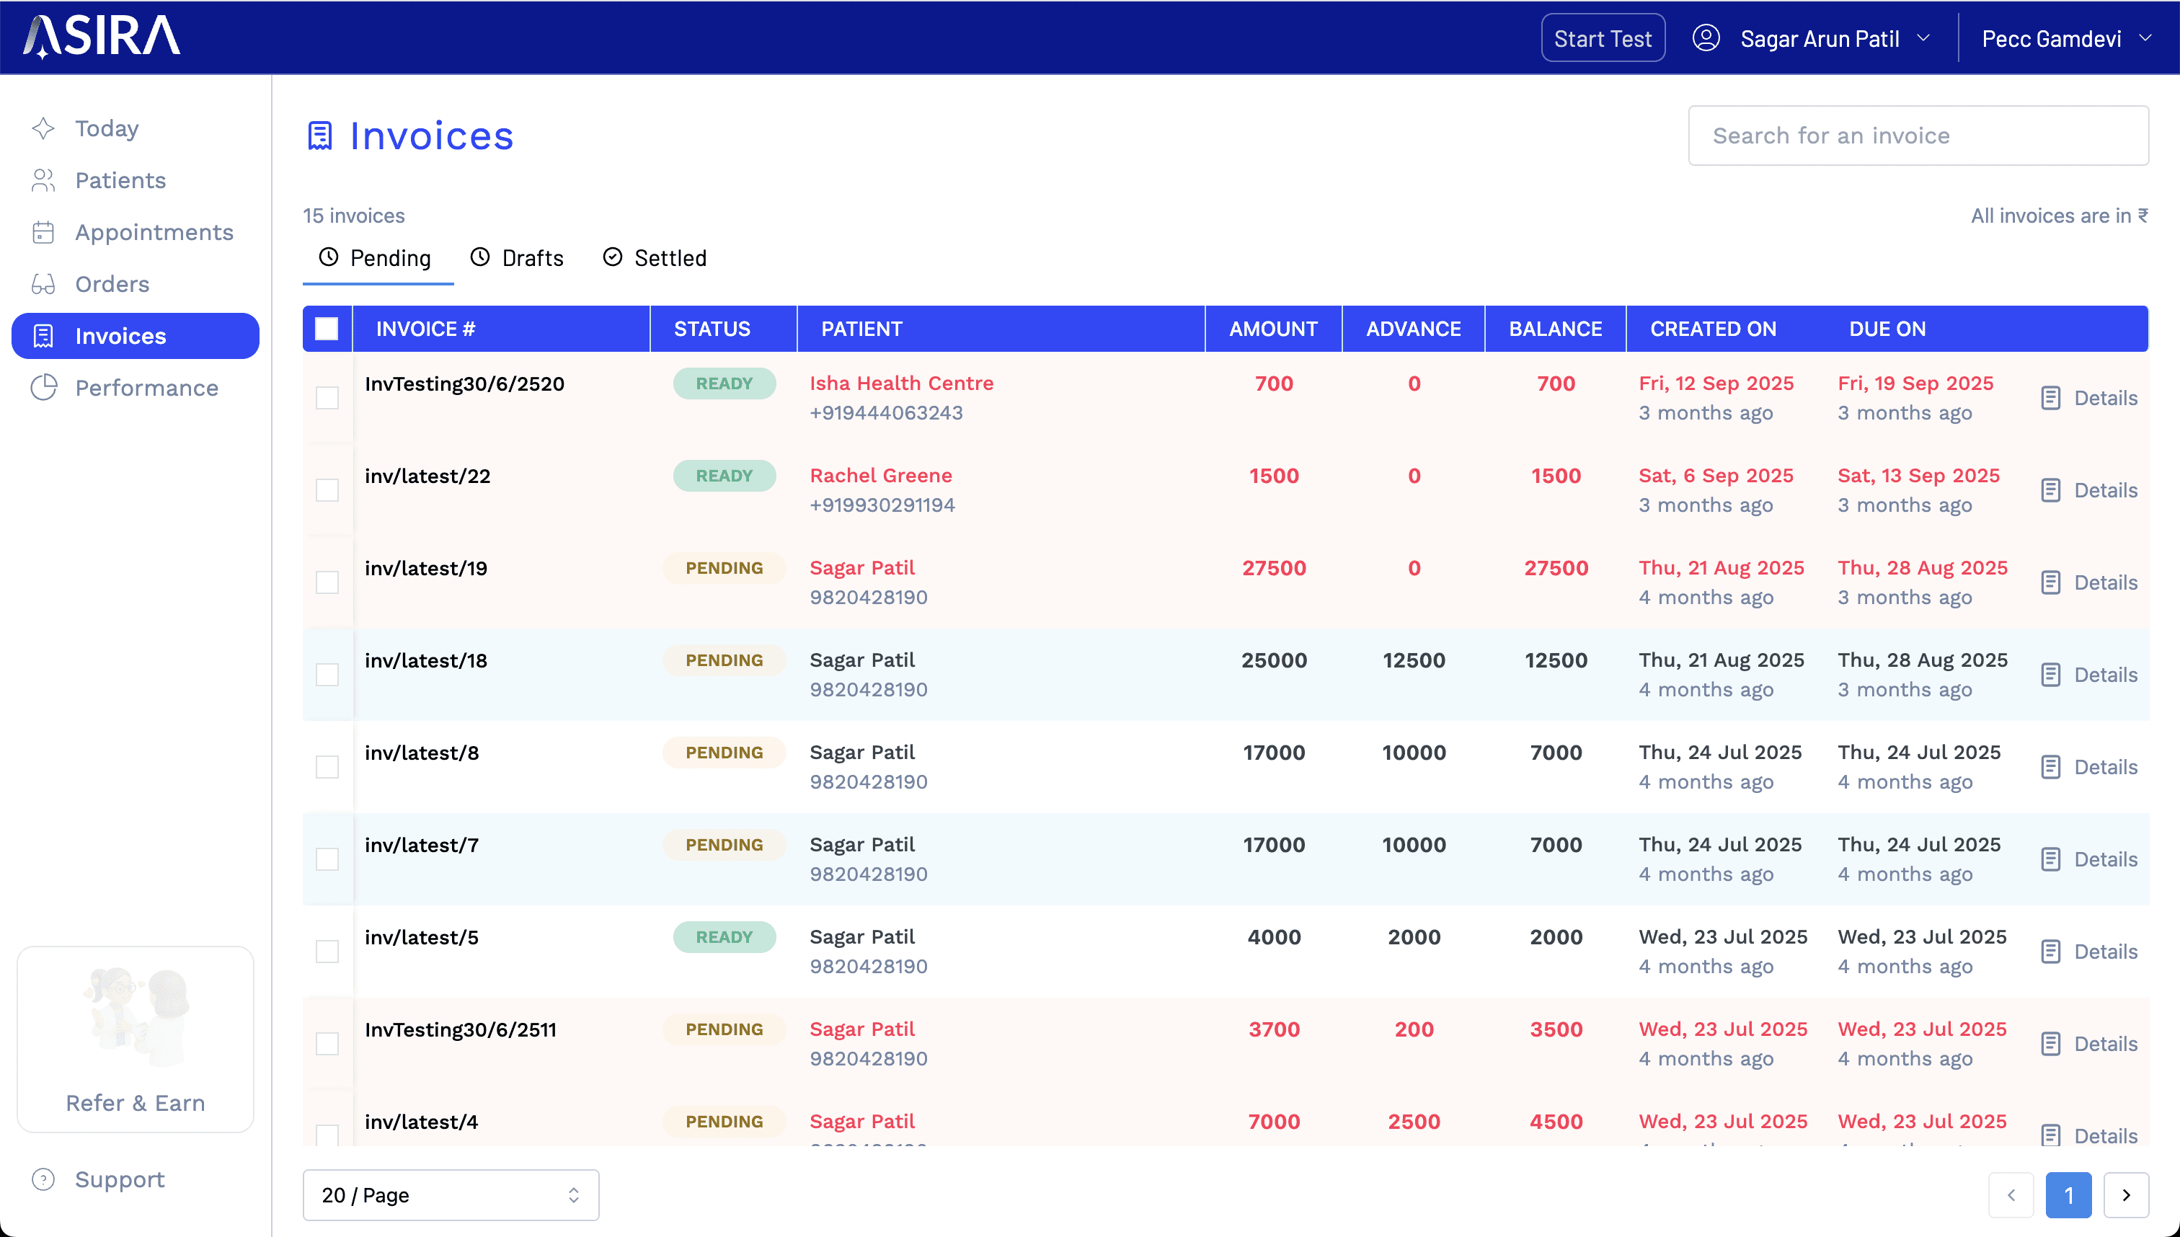Viewport: 2180px width, 1237px height.
Task: Click the Appointments calendar icon
Action: [43, 232]
